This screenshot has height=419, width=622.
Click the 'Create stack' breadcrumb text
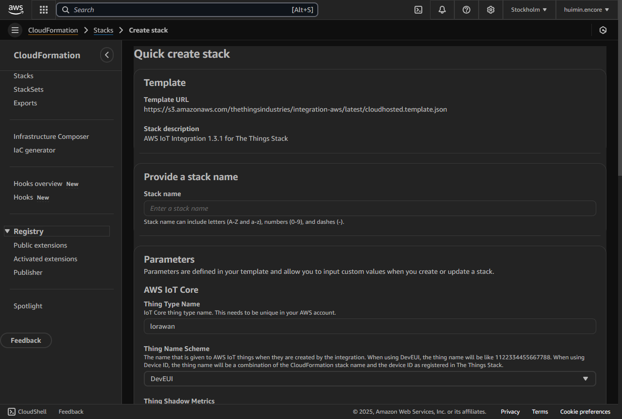[x=148, y=30]
